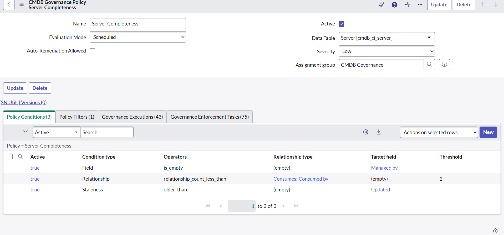The image size is (504, 235).
Task: Uncheck the Active checkbox
Action: click(x=341, y=24)
